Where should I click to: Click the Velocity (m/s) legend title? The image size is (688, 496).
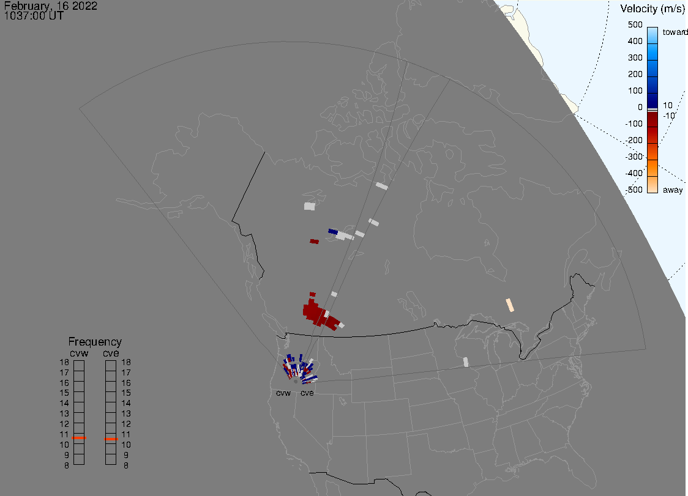[x=652, y=9]
